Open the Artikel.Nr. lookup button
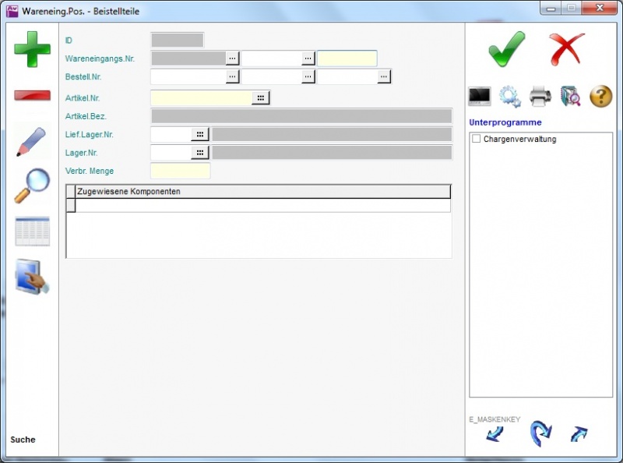 click(x=261, y=97)
